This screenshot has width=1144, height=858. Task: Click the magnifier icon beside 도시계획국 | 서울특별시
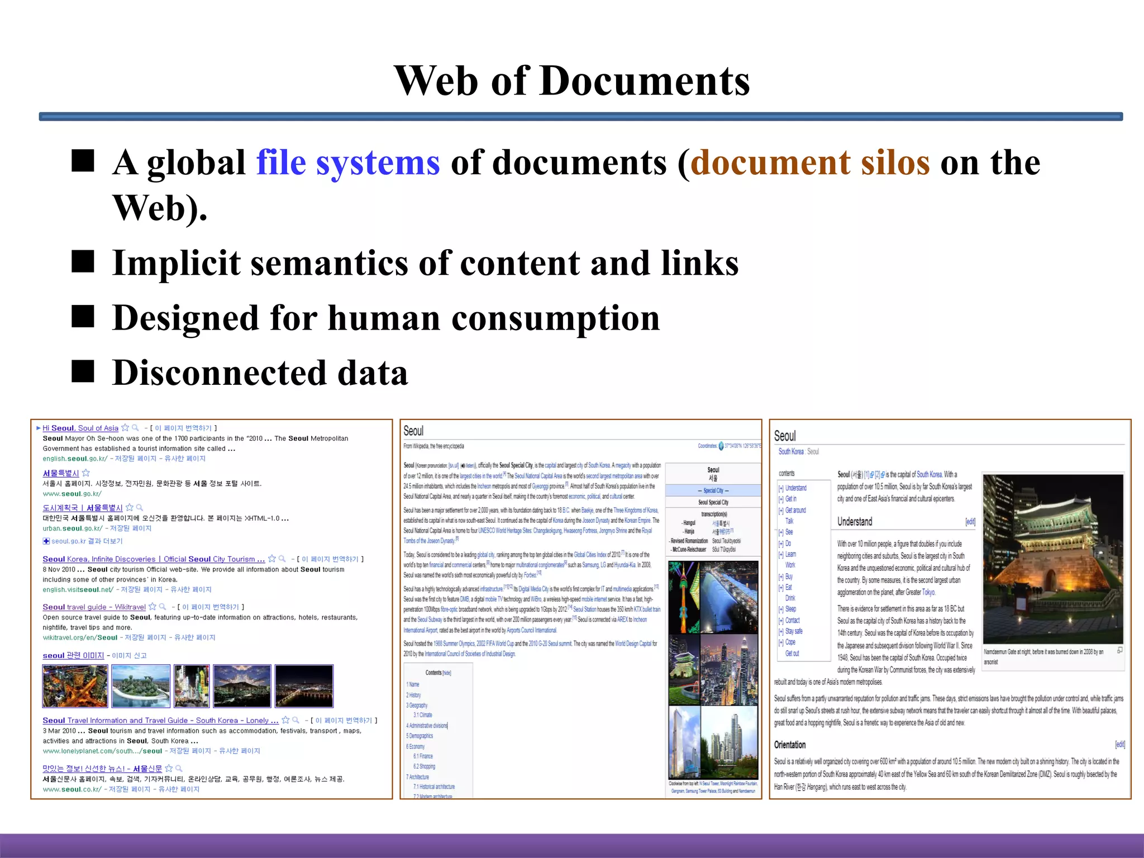[140, 507]
